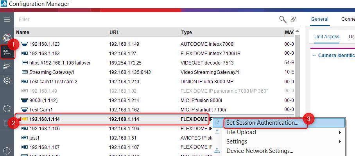Click the magnifier search icon
This screenshot has width=355, height=156.
283,20
